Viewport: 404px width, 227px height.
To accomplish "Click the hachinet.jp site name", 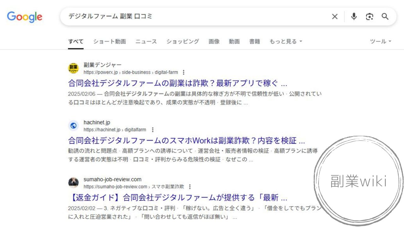I will (x=97, y=122).
